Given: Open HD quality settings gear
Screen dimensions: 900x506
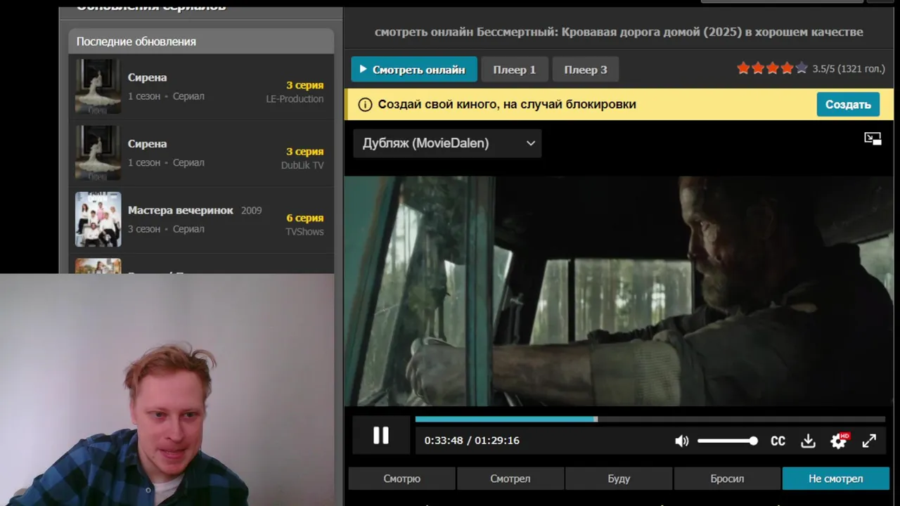Looking at the screenshot, I should 839,441.
